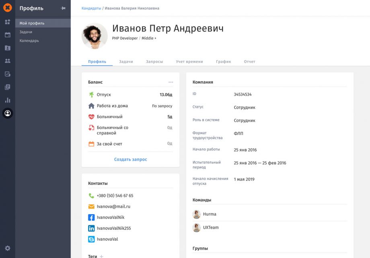Switch to the Учет времени tab
Viewport: 370px width, 258px height.
(x=191, y=62)
